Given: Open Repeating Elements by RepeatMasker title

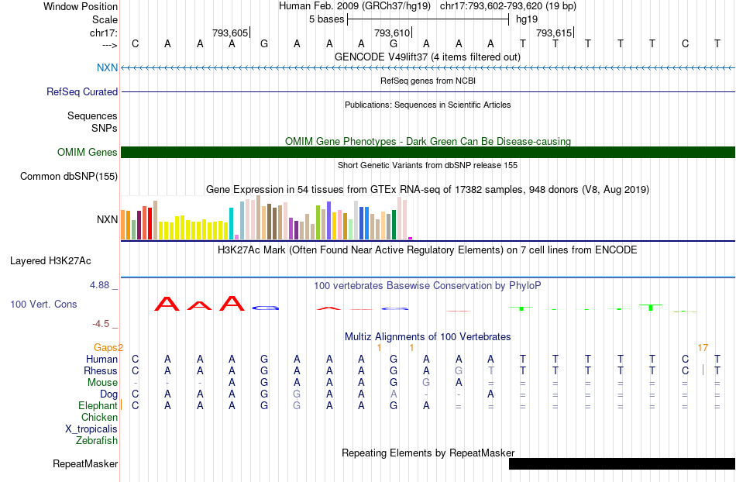Looking at the screenshot, I should [x=428, y=453].
